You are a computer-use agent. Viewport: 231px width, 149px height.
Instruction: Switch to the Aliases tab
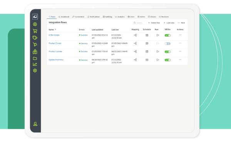152,17
